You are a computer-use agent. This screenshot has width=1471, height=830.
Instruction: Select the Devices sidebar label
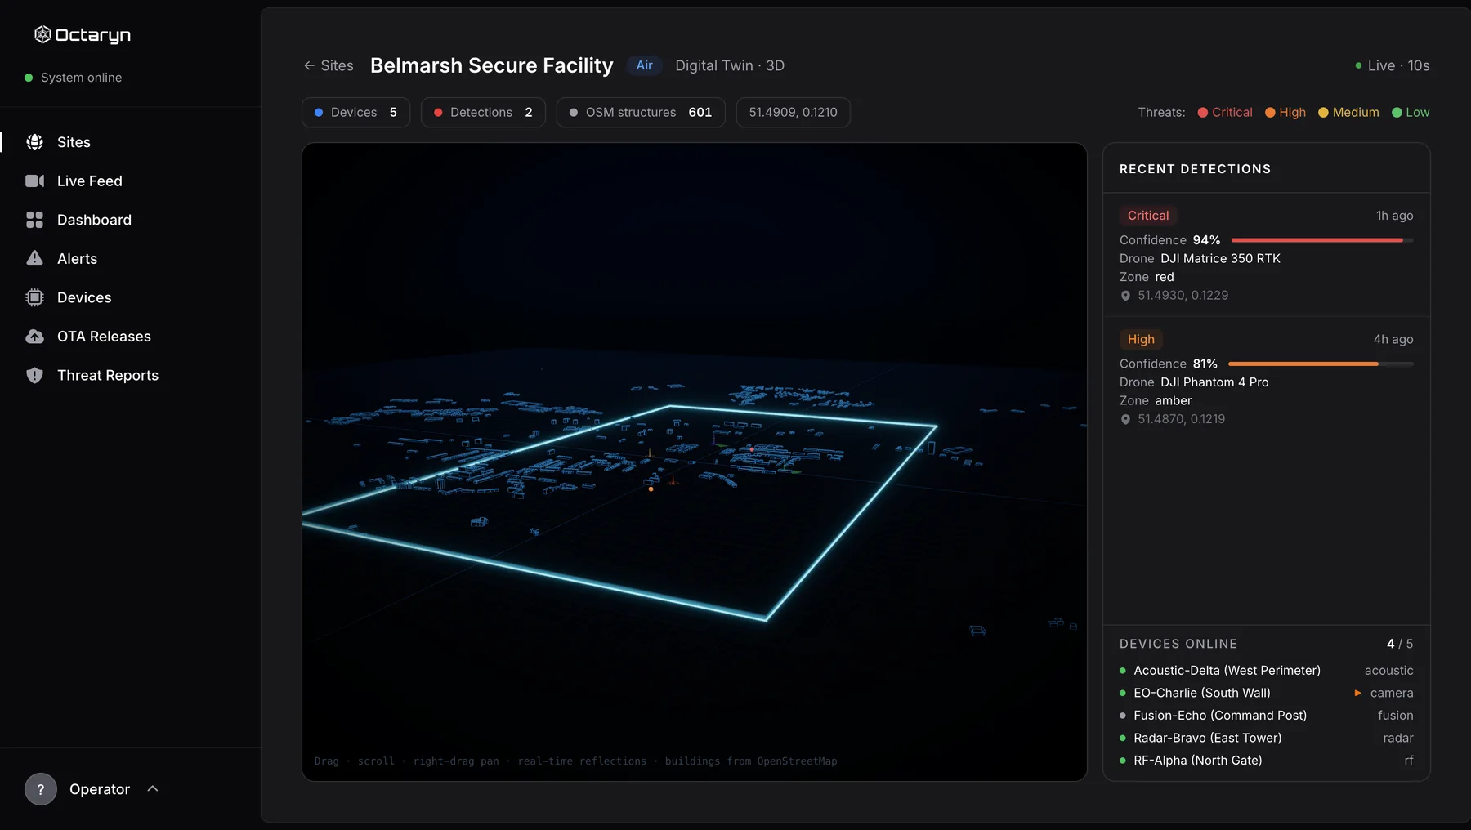(x=84, y=297)
